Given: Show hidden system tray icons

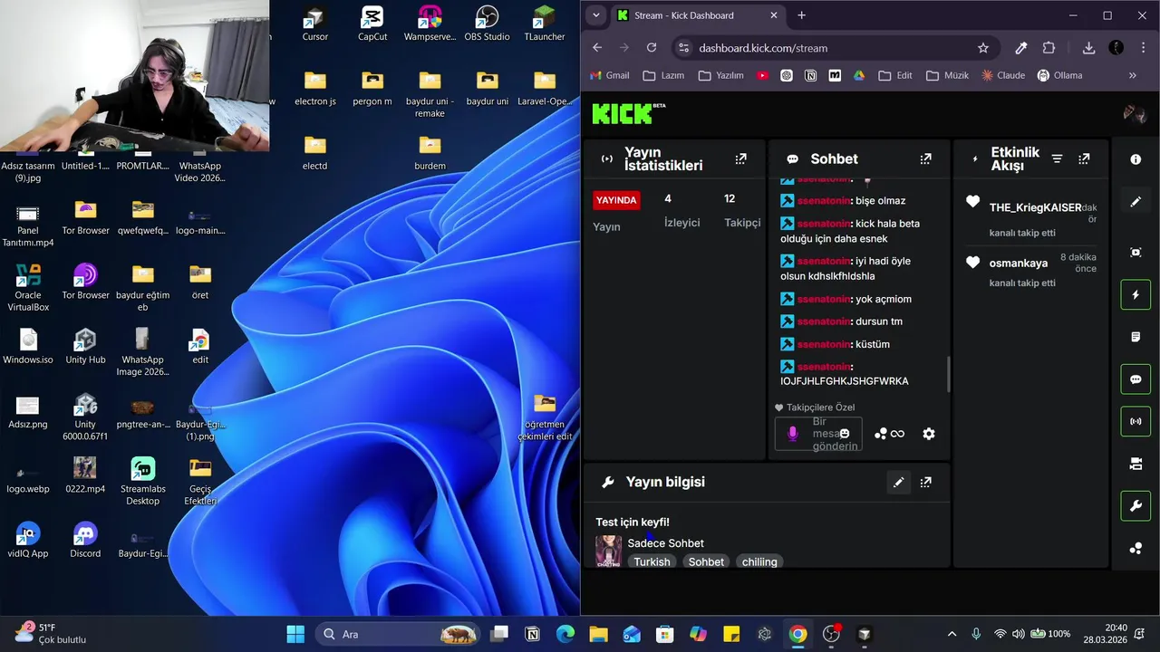Looking at the screenshot, I should tap(952, 634).
